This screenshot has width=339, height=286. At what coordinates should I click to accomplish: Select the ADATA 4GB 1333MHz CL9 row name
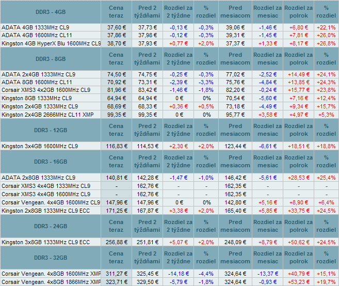click(x=36, y=27)
